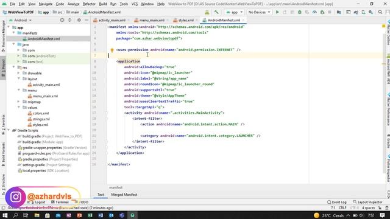Screen dimensions: 390x219
Task: Click the CRLF line separator in the status bar
Action: pyautogui.click(x=342, y=208)
